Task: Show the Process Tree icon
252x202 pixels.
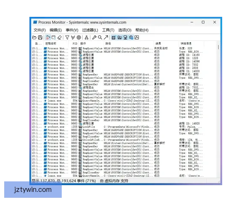Action: click(87, 37)
